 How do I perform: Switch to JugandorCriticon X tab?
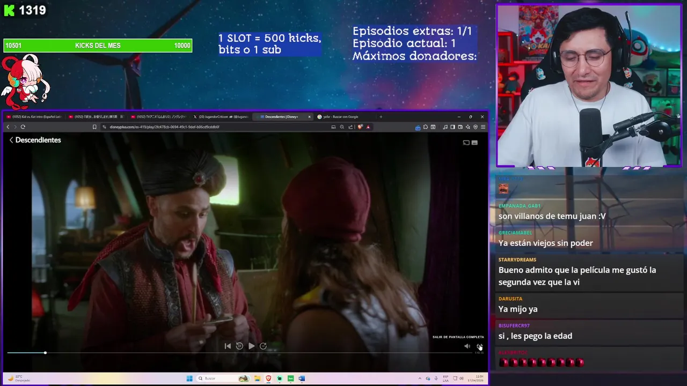tap(221, 116)
